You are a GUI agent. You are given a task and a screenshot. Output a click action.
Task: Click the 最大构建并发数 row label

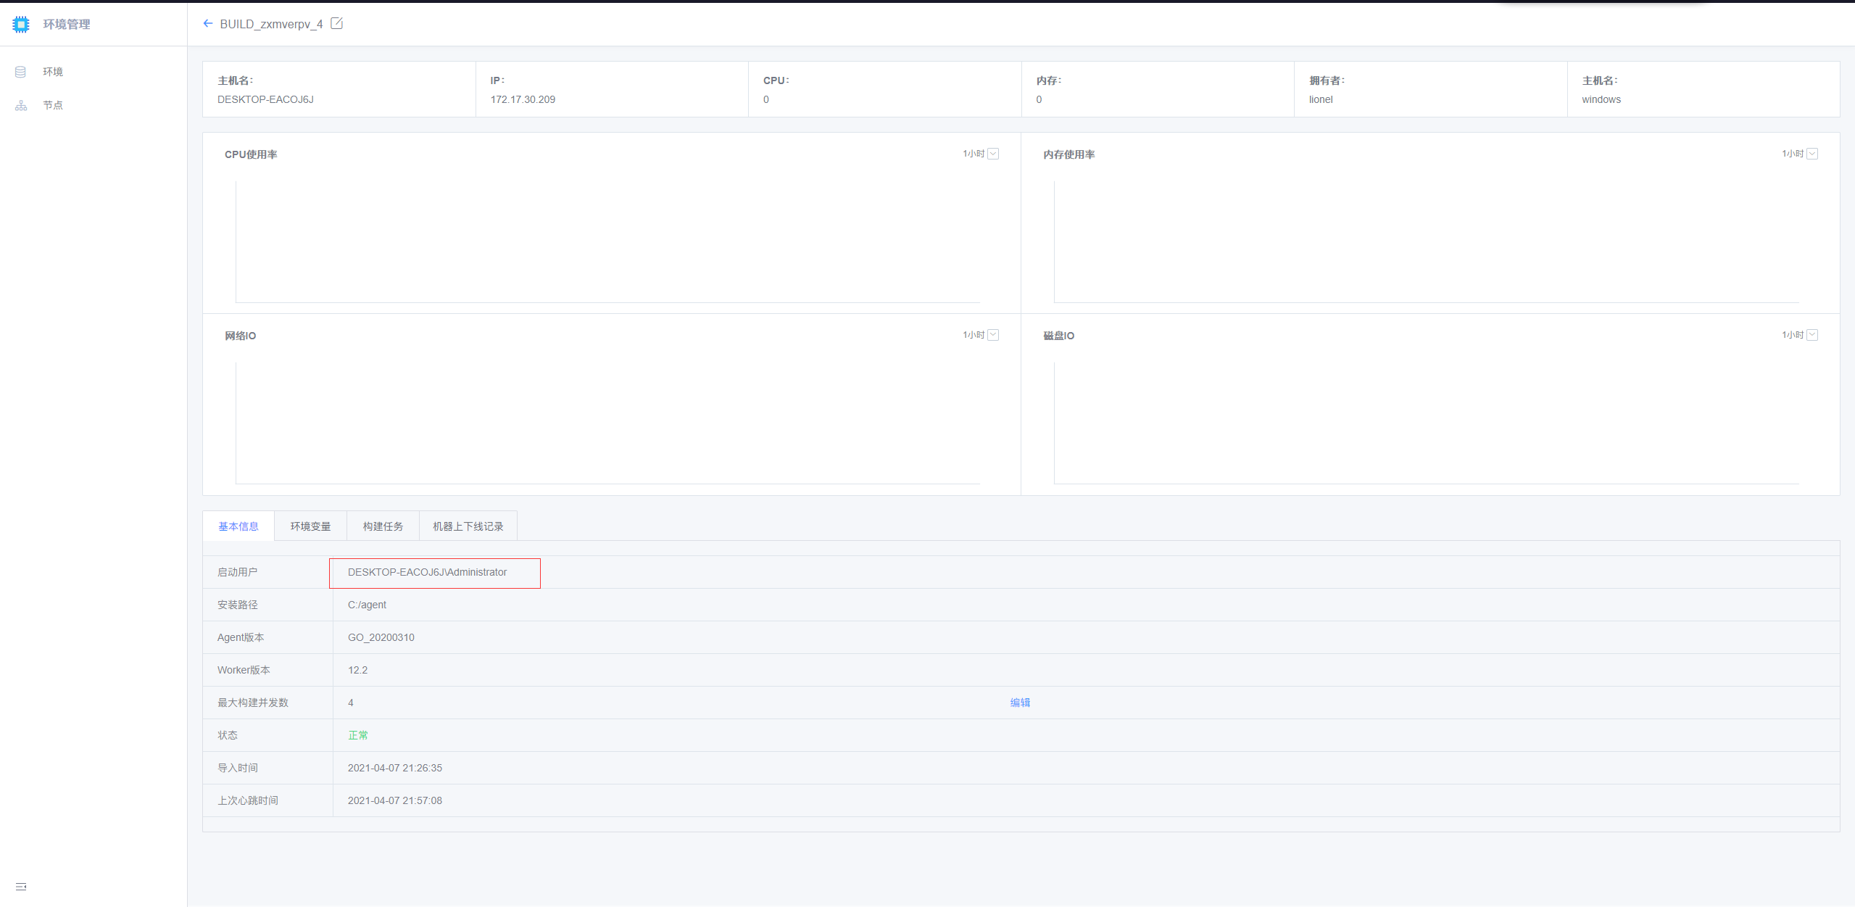pos(253,703)
